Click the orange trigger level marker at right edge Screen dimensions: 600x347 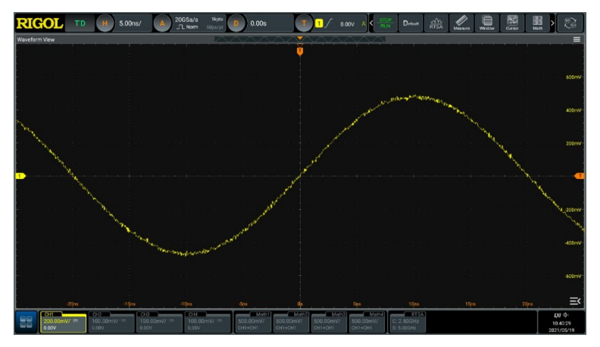[580, 176]
